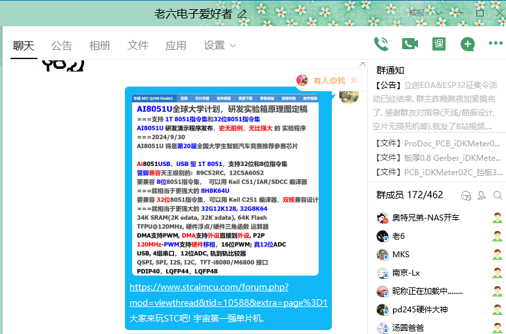This screenshot has width=506, height=334.
Task: Open the 公告 tab
Action: (x=62, y=46)
